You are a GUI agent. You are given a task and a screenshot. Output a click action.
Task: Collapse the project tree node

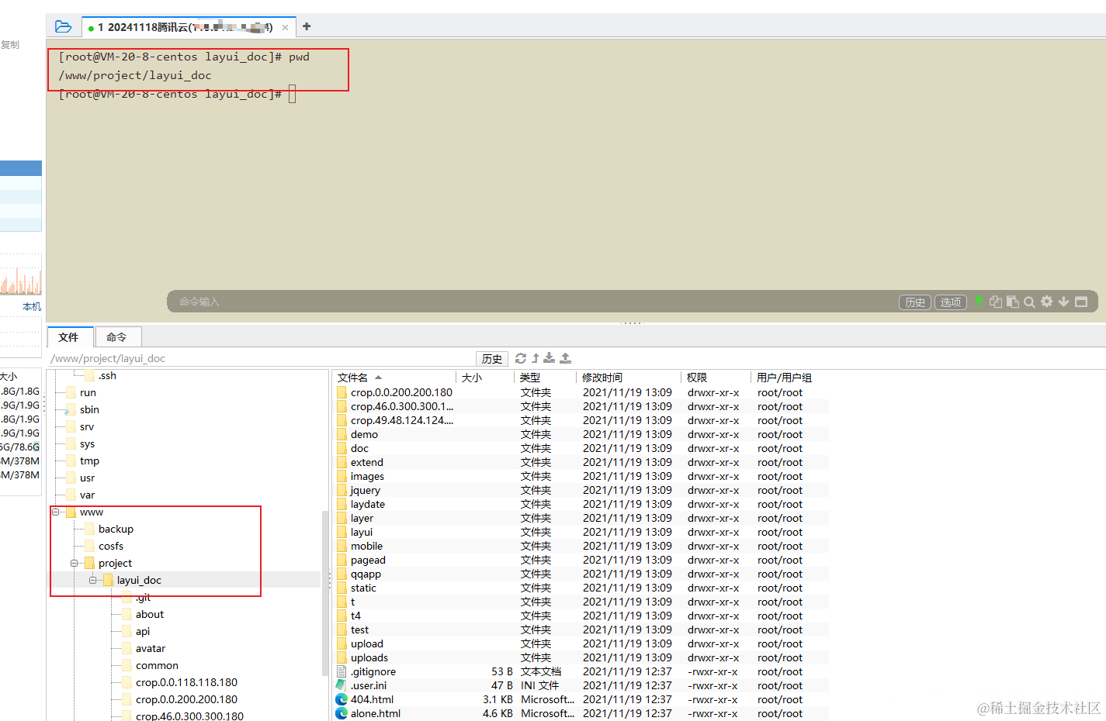75,563
